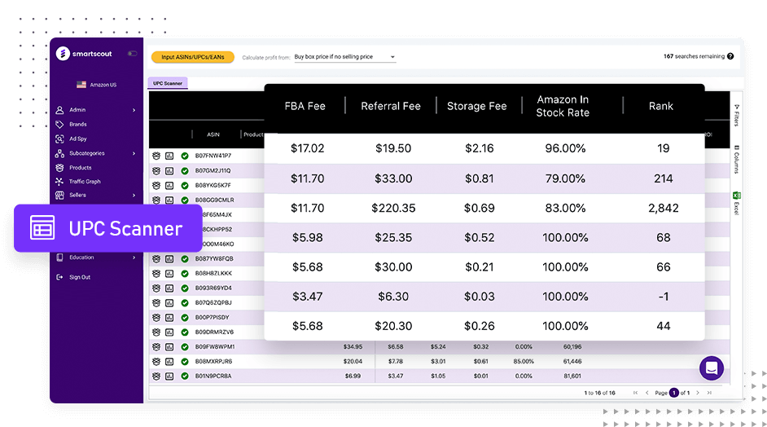Open Brands in the sidebar
The height and width of the screenshot is (427, 767).
coord(78,125)
